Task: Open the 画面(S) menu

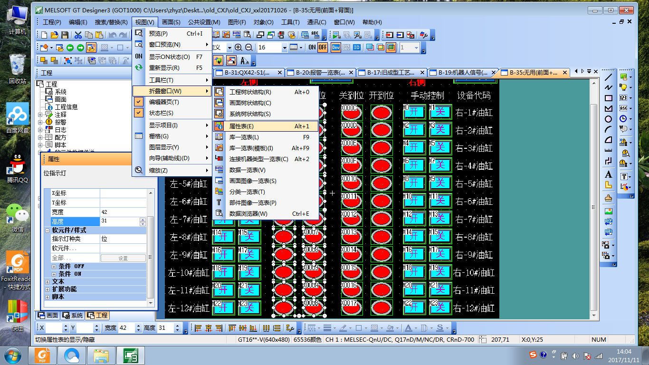Action: (x=171, y=22)
